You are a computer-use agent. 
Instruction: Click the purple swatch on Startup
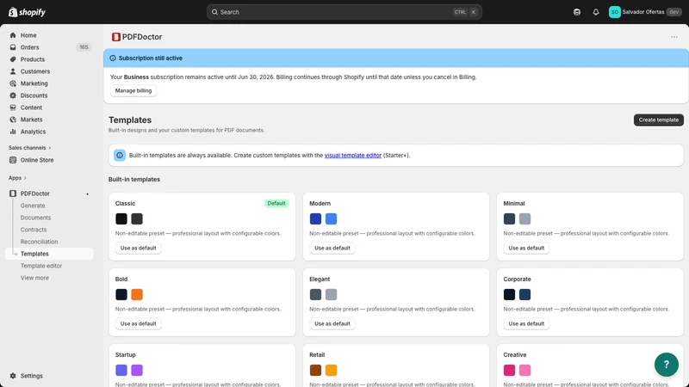(x=137, y=370)
